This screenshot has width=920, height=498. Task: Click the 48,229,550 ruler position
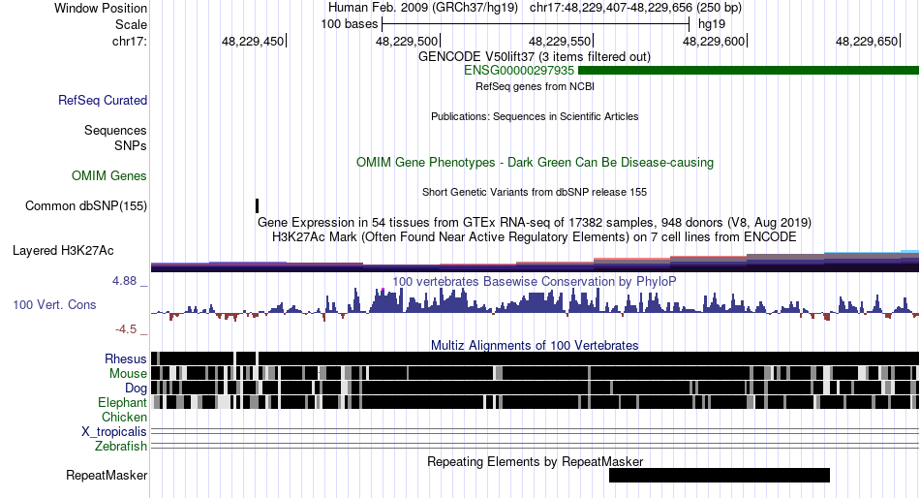[560, 41]
